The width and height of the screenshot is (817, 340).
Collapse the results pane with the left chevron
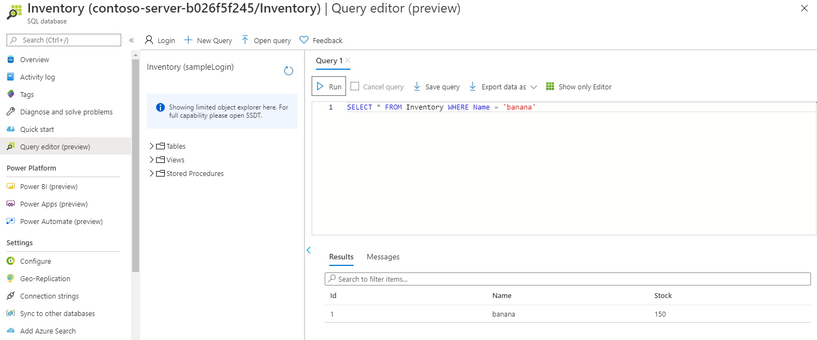[309, 250]
